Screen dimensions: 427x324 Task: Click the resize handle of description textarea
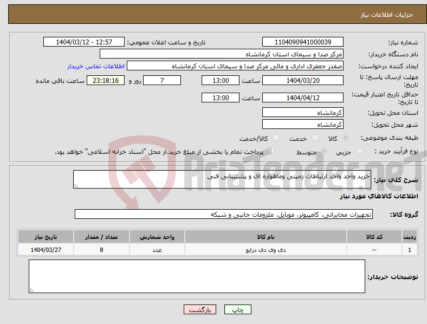coord(76,186)
